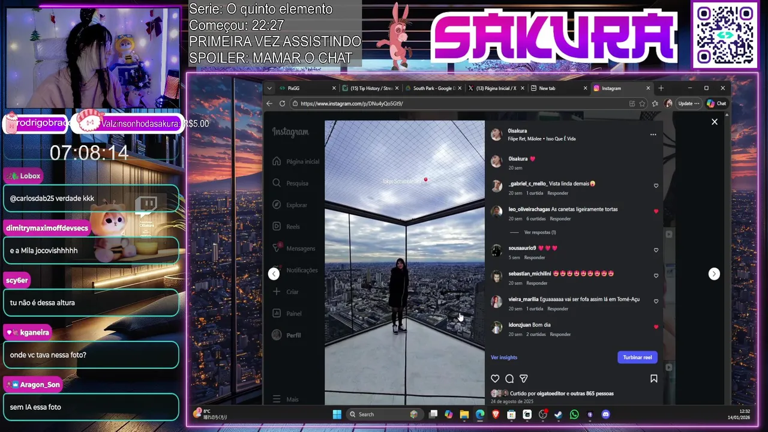Like the post with heart icon

[x=495, y=379]
